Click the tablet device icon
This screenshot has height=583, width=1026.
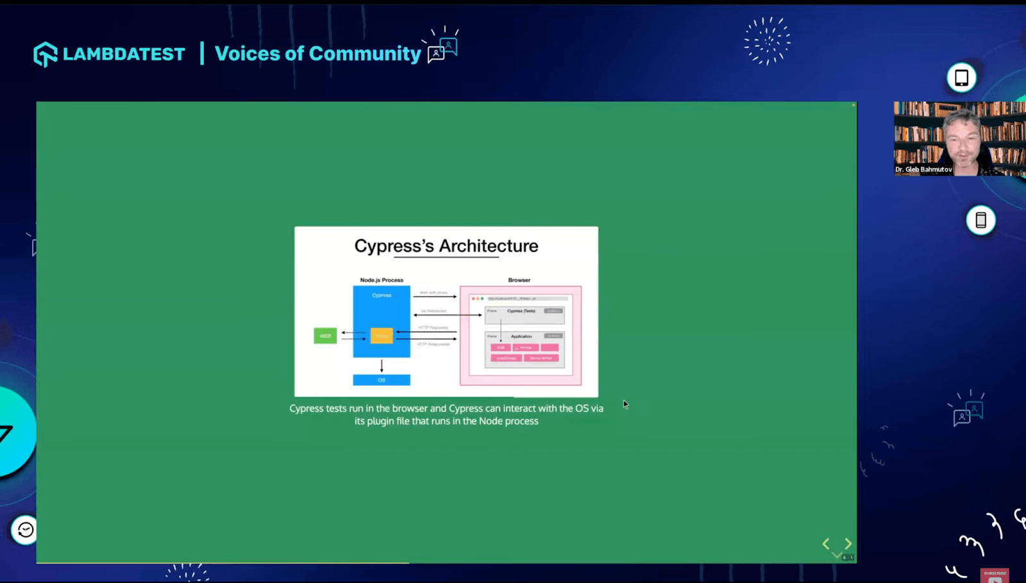coord(961,77)
